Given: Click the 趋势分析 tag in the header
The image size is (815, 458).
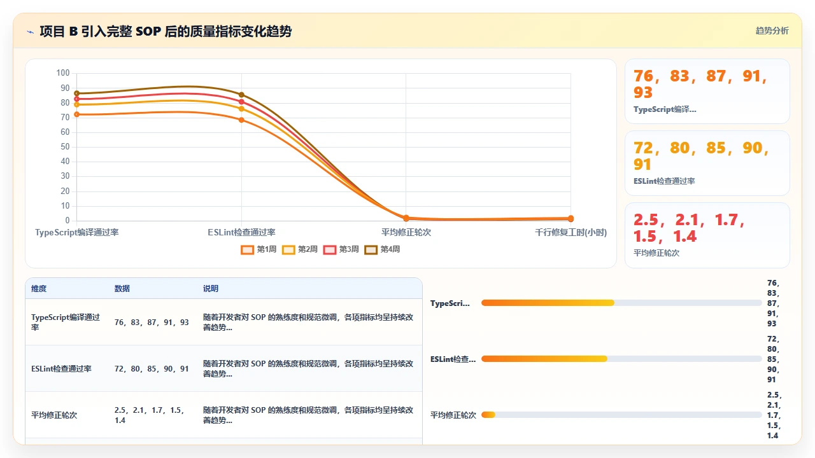Looking at the screenshot, I should pyautogui.click(x=772, y=31).
